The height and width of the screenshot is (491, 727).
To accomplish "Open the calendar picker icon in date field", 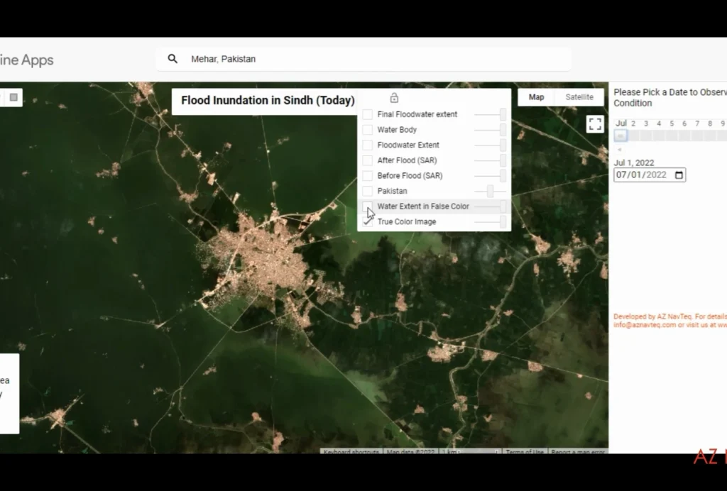I will coord(679,175).
